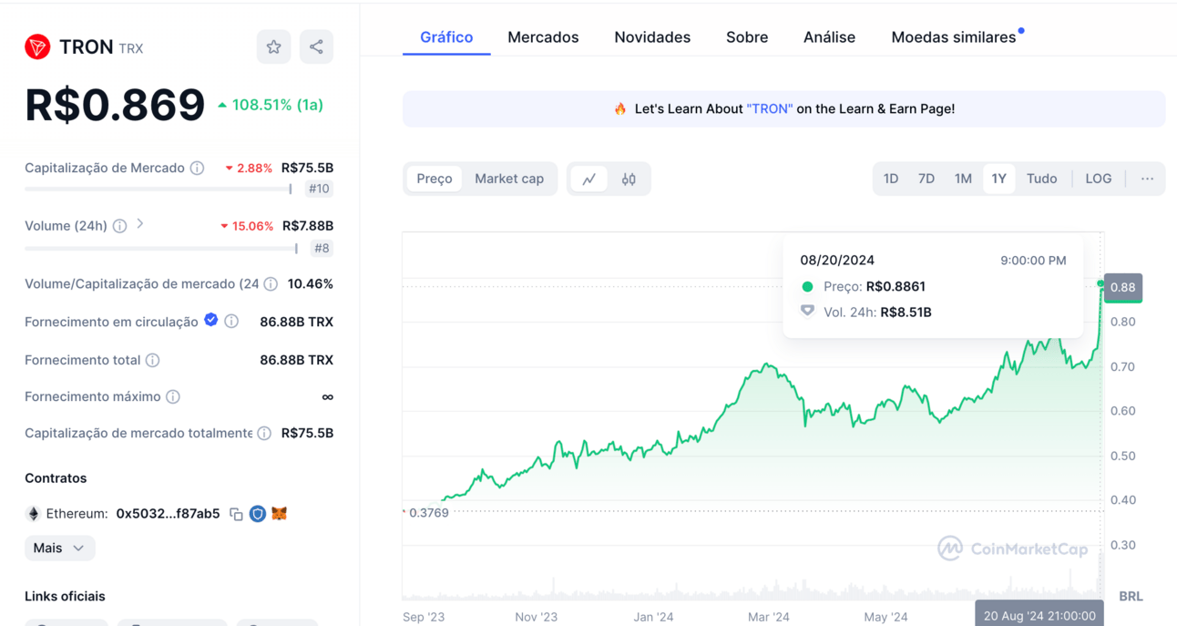Viewport: 1177px width, 626px height.
Task: Expand the Volume (24h) chevron
Action: [140, 224]
